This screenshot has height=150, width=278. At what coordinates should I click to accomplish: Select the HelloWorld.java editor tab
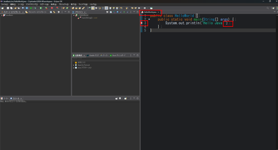(x=150, y=12)
